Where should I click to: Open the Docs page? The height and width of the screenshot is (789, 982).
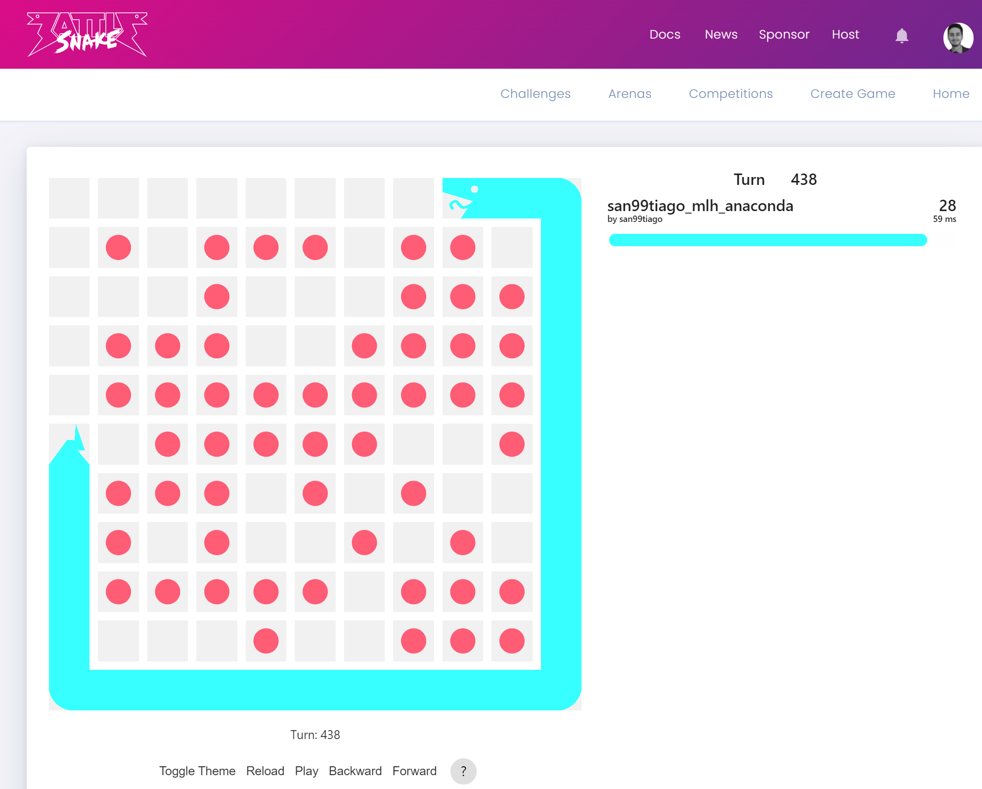[x=665, y=35]
